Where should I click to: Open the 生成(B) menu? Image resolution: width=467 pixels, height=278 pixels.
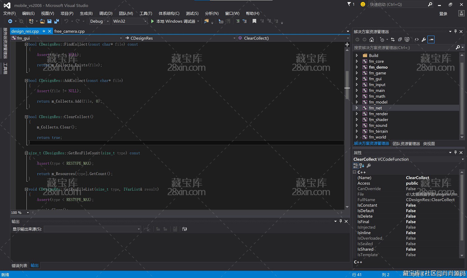(86, 13)
